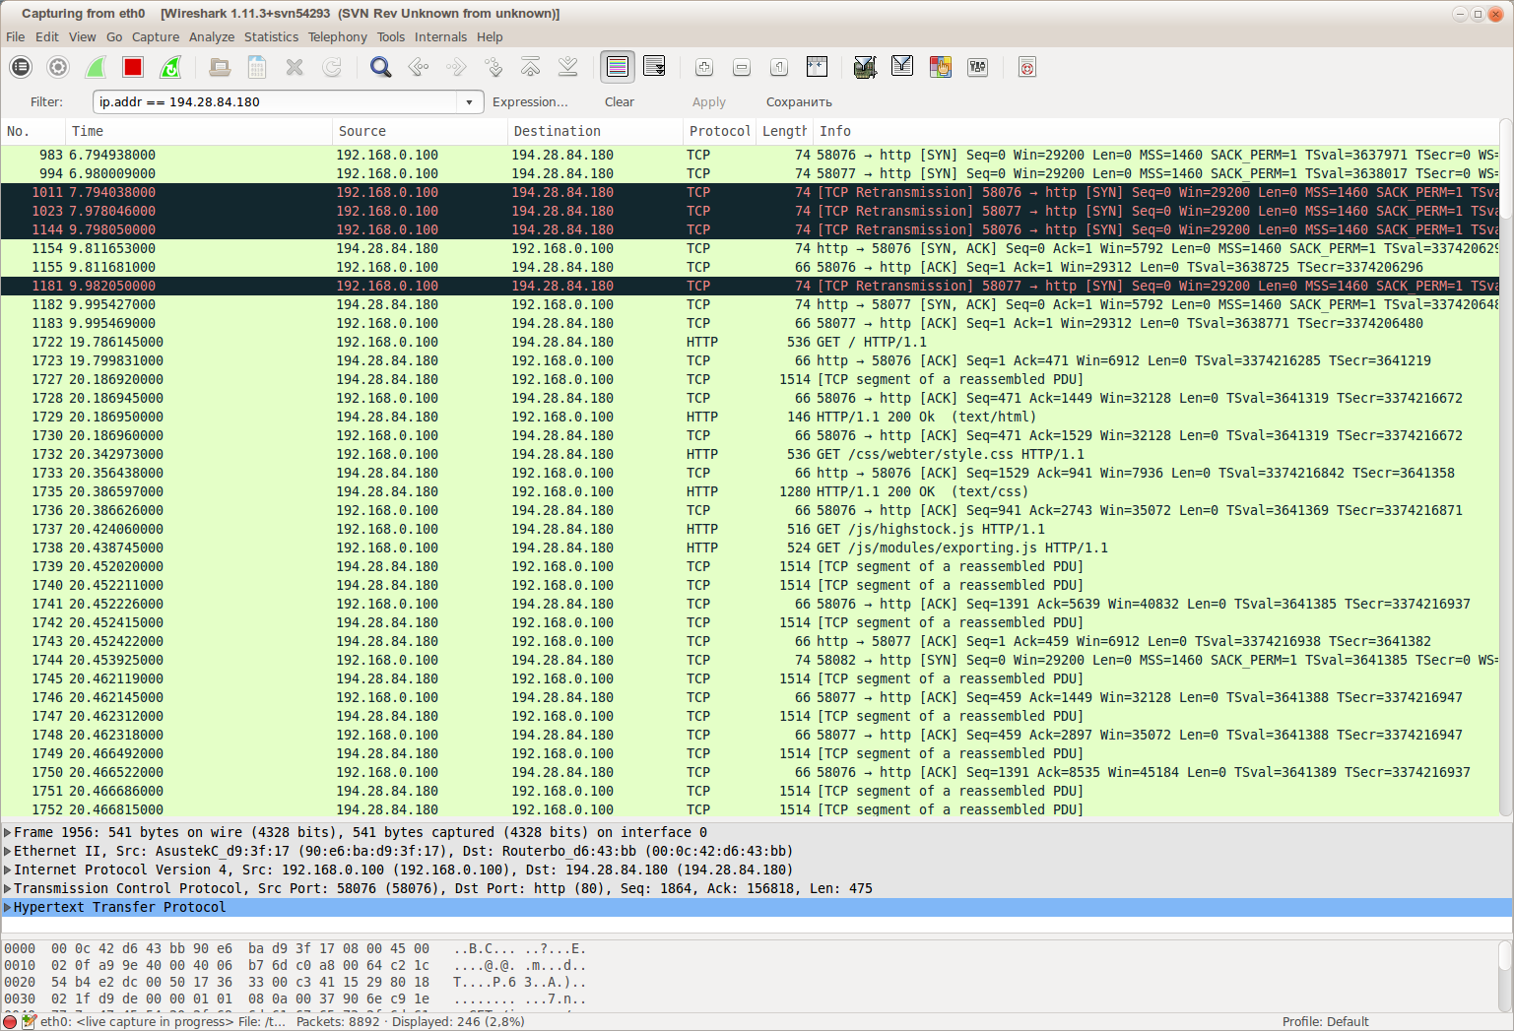Open the Analyze menu

(x=212, y=36)
